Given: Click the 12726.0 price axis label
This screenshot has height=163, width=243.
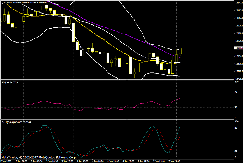Looking at the screenshot, I should click(x=239, y=79).
